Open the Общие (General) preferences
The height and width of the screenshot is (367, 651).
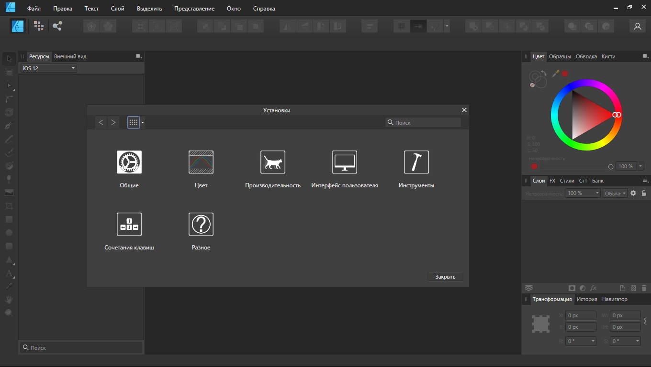click(129, 162)
